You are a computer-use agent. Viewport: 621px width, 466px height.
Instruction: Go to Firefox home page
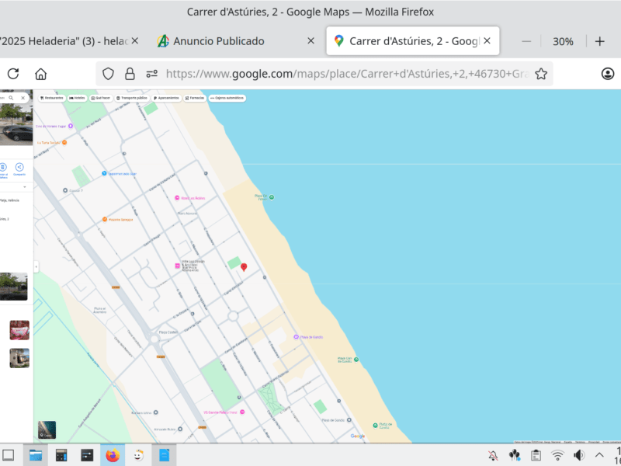point(41,74)
